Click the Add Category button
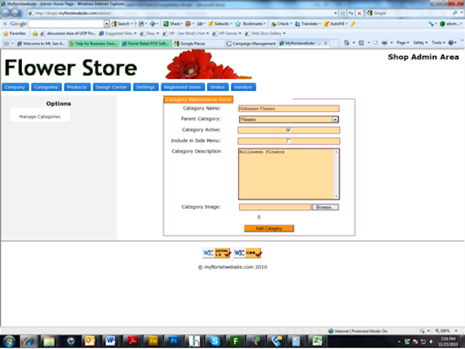465x349 pixels. pos(269,229)
